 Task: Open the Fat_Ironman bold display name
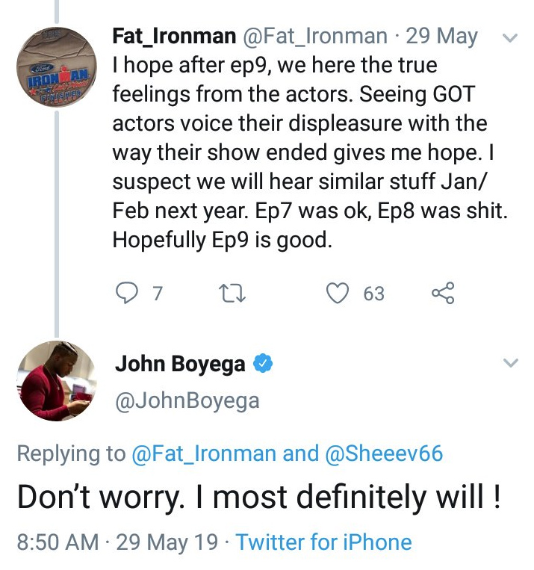(171, 36)
